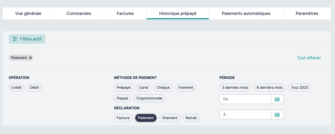Select Cryptomonnaie payment method filter

(149, 98)
